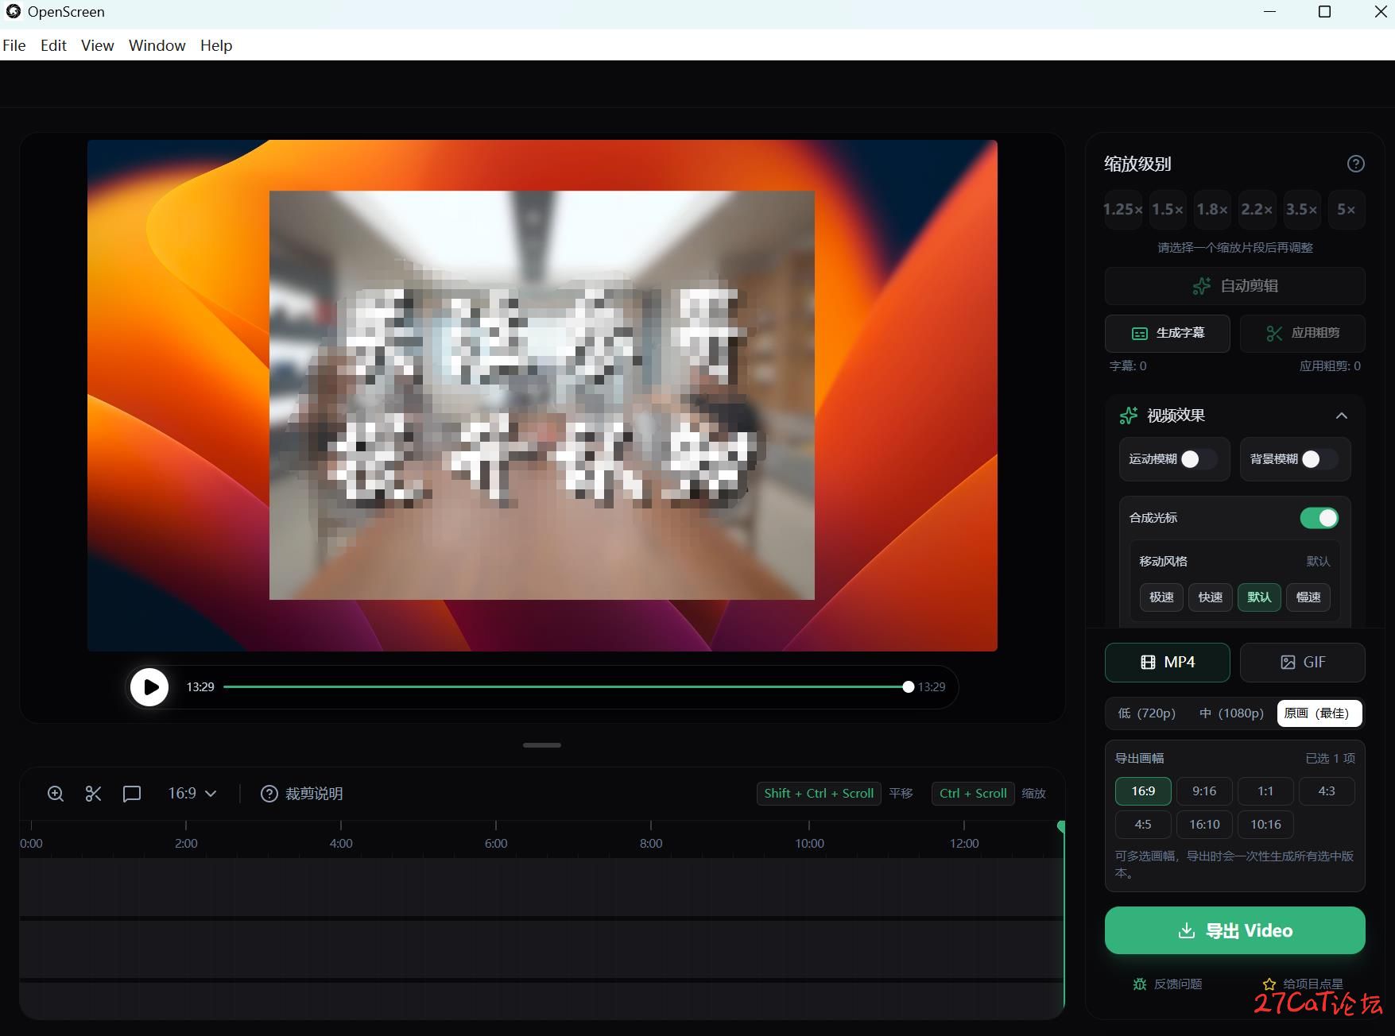Turn on the 背景模糊 switch
The image size is (1395, 1036).
[1319, 459]
